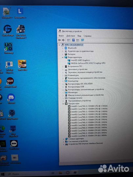The image size is (133, 177).
Task: Select Компоненты программного обеспечения
Action: pos(86,78)
